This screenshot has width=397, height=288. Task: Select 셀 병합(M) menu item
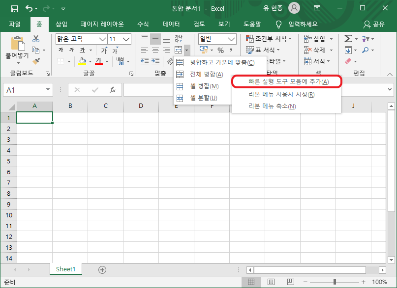(203, 86)
